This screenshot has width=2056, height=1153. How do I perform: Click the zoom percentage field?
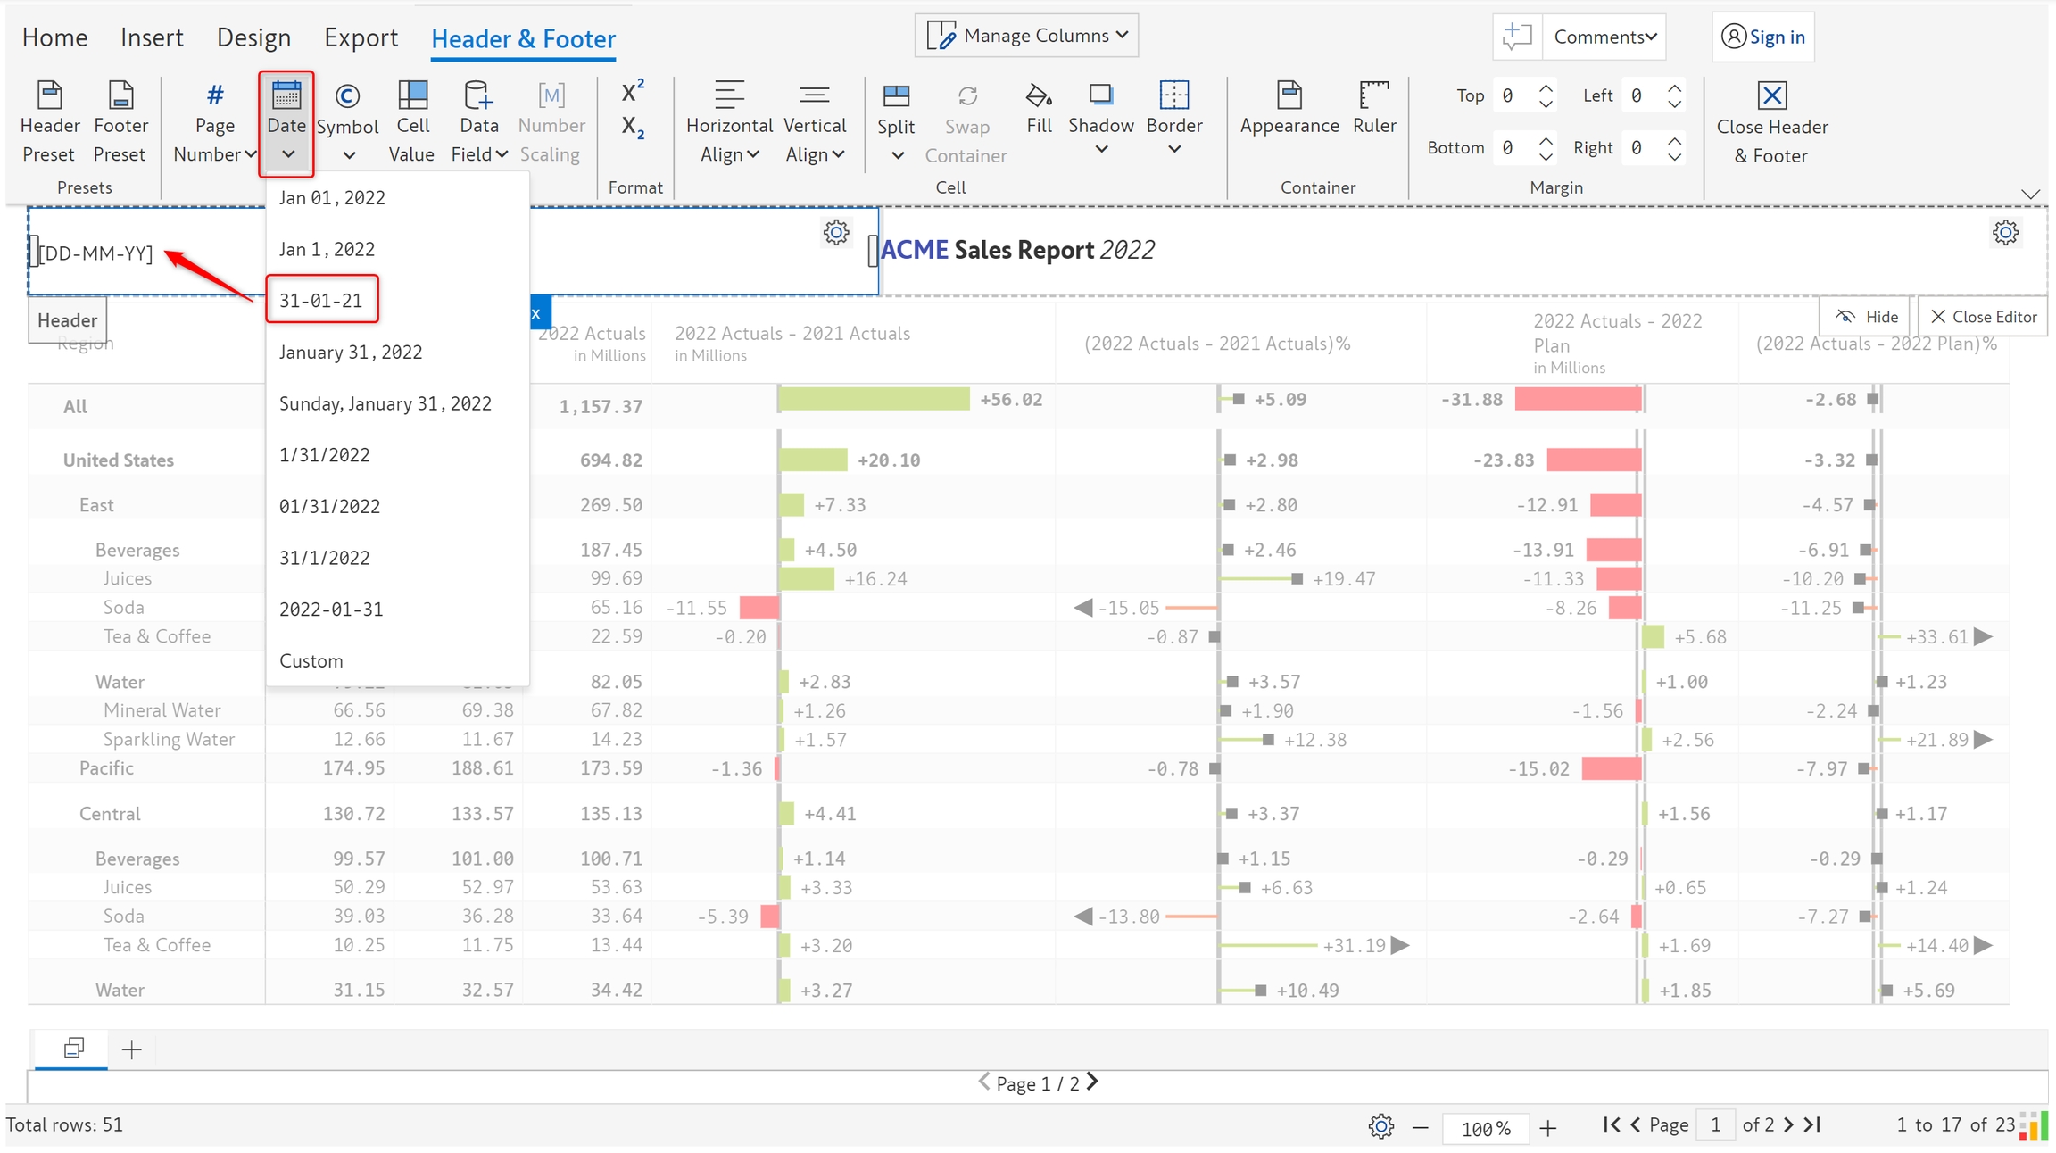(1485, 1128)
